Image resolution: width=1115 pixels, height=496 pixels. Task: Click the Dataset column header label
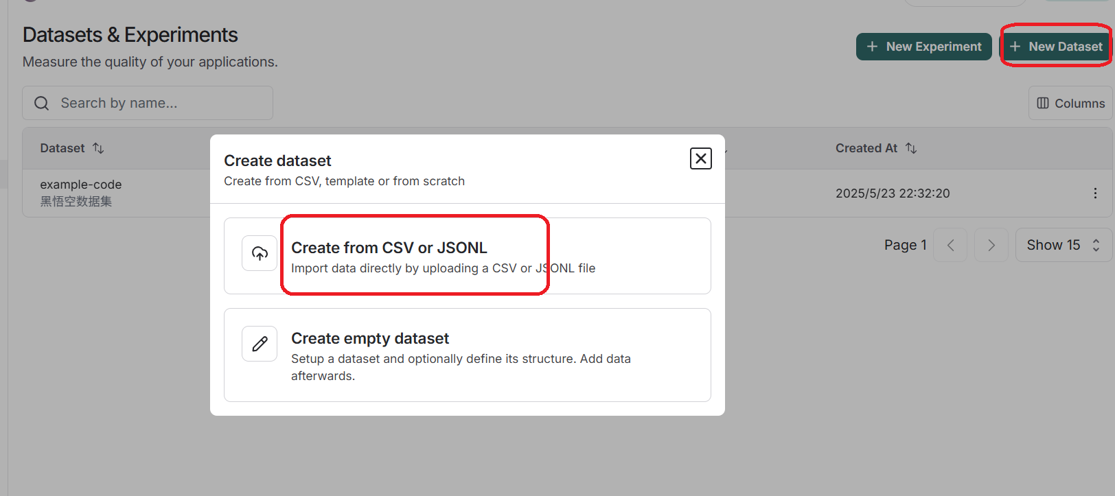click(x=62, y=148)
